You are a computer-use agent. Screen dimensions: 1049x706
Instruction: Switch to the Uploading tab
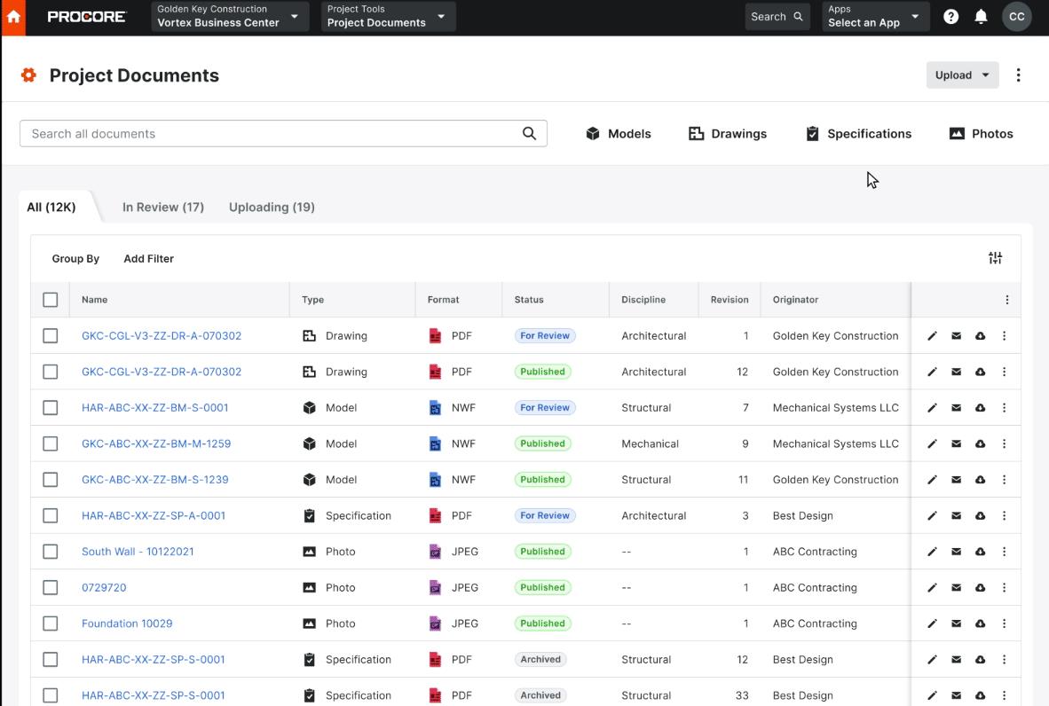pyautogui.click(x=271, y=206)
